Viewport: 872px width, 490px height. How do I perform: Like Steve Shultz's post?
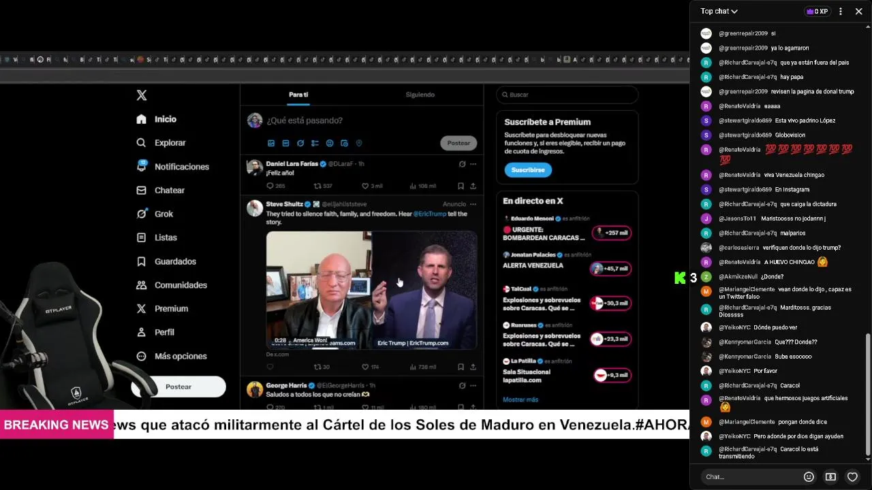370,367
